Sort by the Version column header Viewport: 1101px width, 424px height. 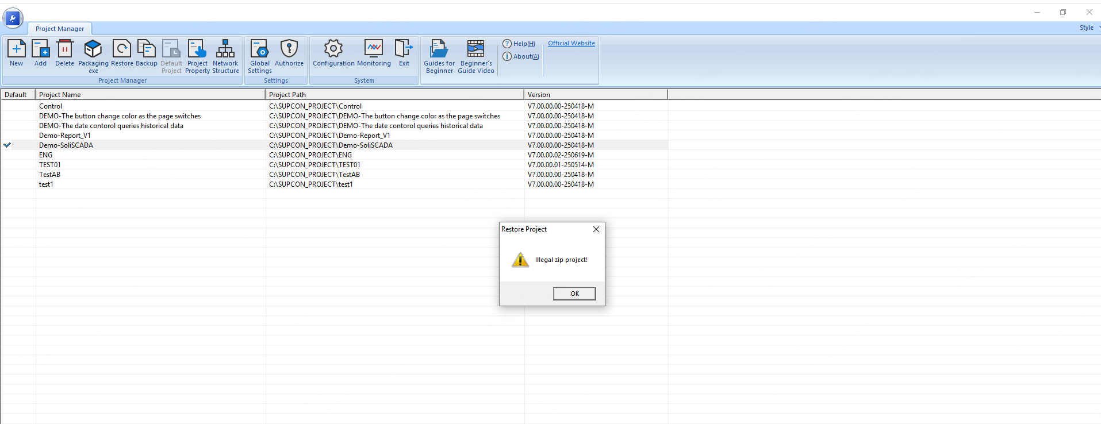point(595,95)
